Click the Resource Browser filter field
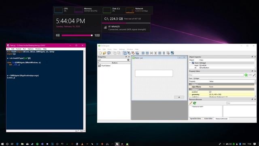259x146 pixels. tap(241, 103)
